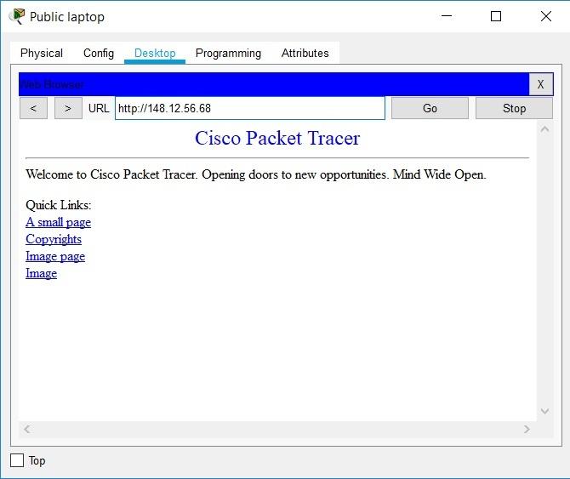The height and width of the screenshot is (479, 570).
Task: Open the Programming tab
Action: click(228, 53)
